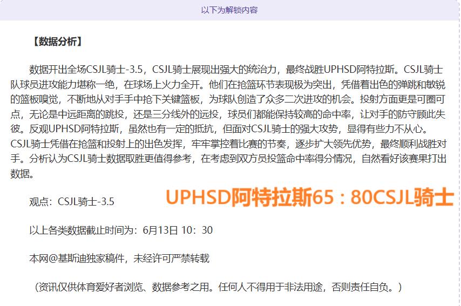461x306 pixels.
Task: Click the paragraph line starting '手。分析认为CSJL骑士数据取胜'
Action: 229,159
